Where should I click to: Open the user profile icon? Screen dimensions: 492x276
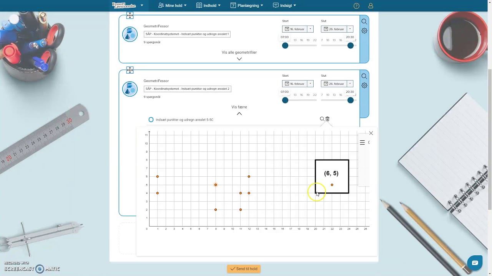pos(371,6)
